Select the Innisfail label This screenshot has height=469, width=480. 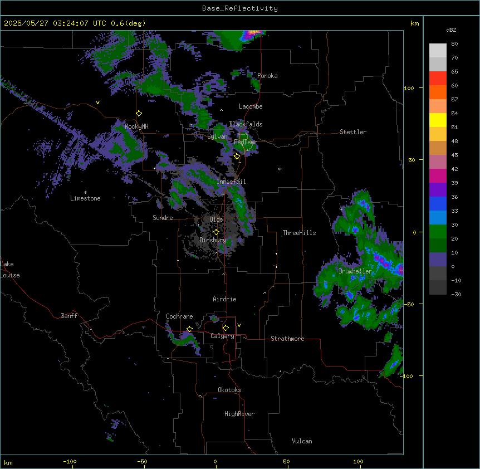pos(231,182)
